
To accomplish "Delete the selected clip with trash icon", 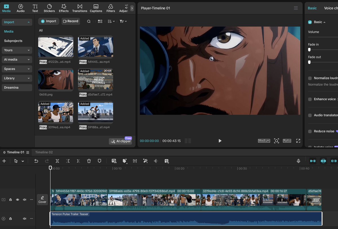I will click(x=89, y=161).
